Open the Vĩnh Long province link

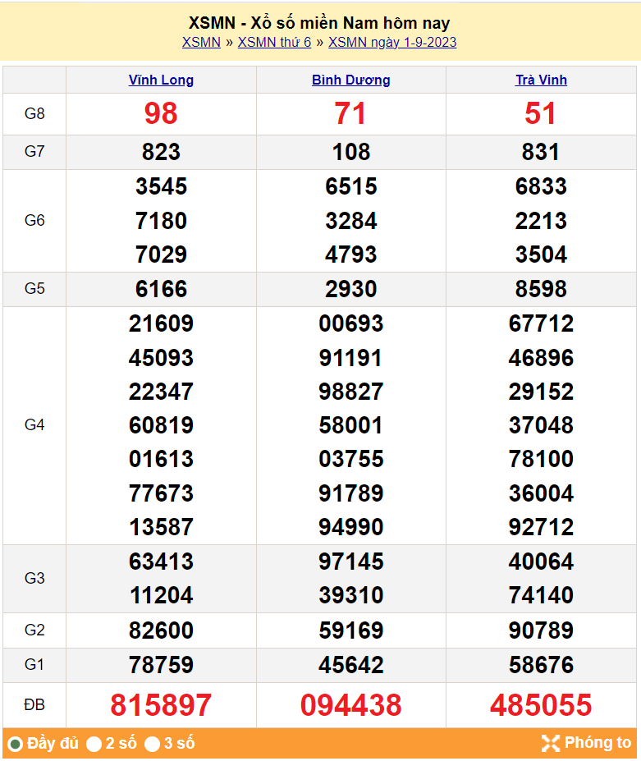tap(161, 80)
